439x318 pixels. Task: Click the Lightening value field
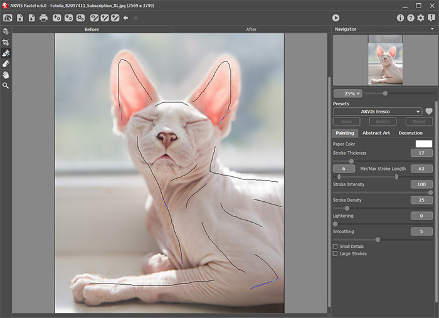(421, 216)
